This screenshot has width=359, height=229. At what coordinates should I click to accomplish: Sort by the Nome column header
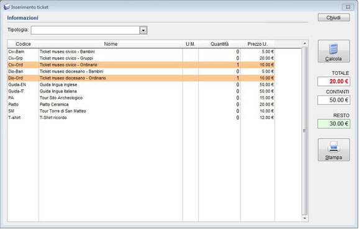tap(111, 44)
